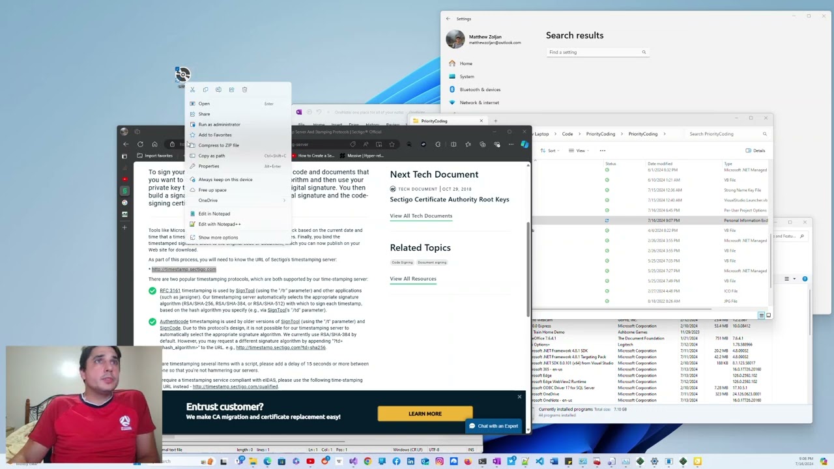This screenshot has width=834, height=469.
Task: Select Run as administrator
Action: [x=238, y=124]
